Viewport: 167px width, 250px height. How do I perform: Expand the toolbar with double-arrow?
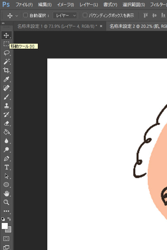(x=3, y=23)
